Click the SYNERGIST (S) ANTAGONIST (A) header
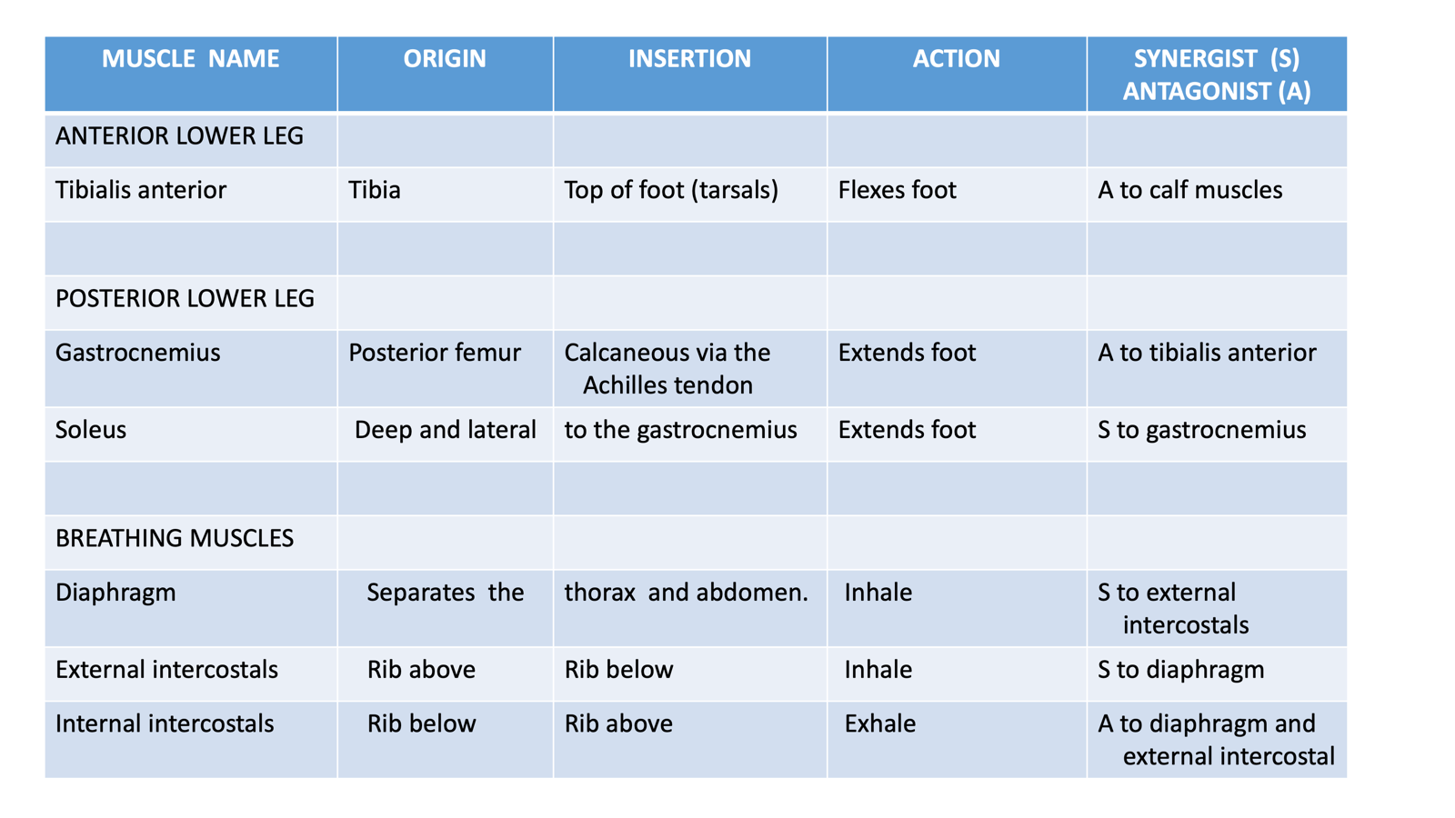1455x818 pixels. click(1217, 75)
